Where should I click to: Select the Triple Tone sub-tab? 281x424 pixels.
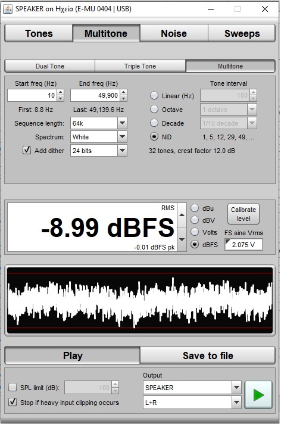pos(140,66)
